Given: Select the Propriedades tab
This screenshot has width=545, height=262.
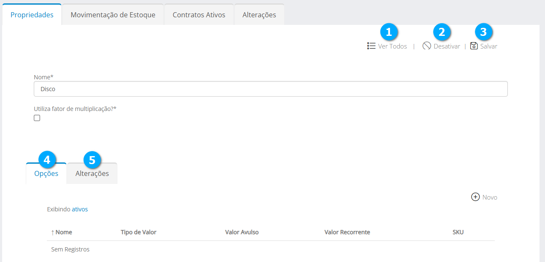Looking at the screenshot, I should click(x=32, y=15).
